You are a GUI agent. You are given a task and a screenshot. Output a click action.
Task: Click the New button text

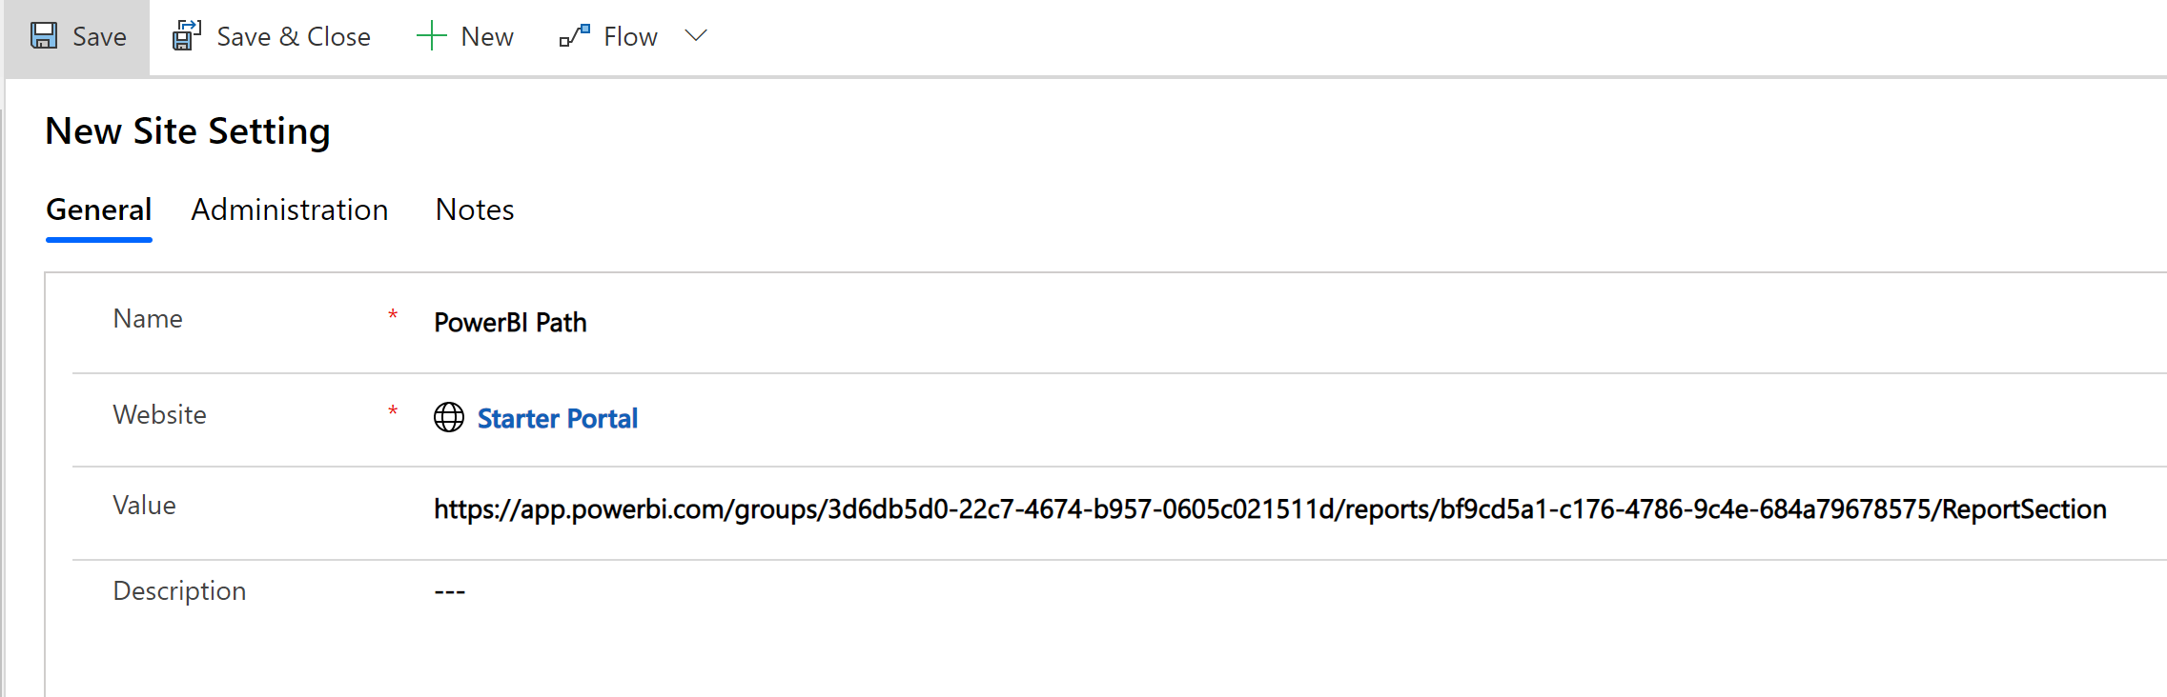487,36
